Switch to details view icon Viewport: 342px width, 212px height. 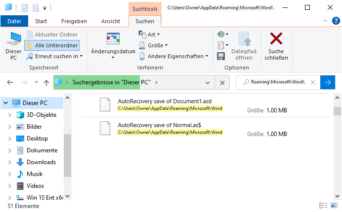[323, 205]
